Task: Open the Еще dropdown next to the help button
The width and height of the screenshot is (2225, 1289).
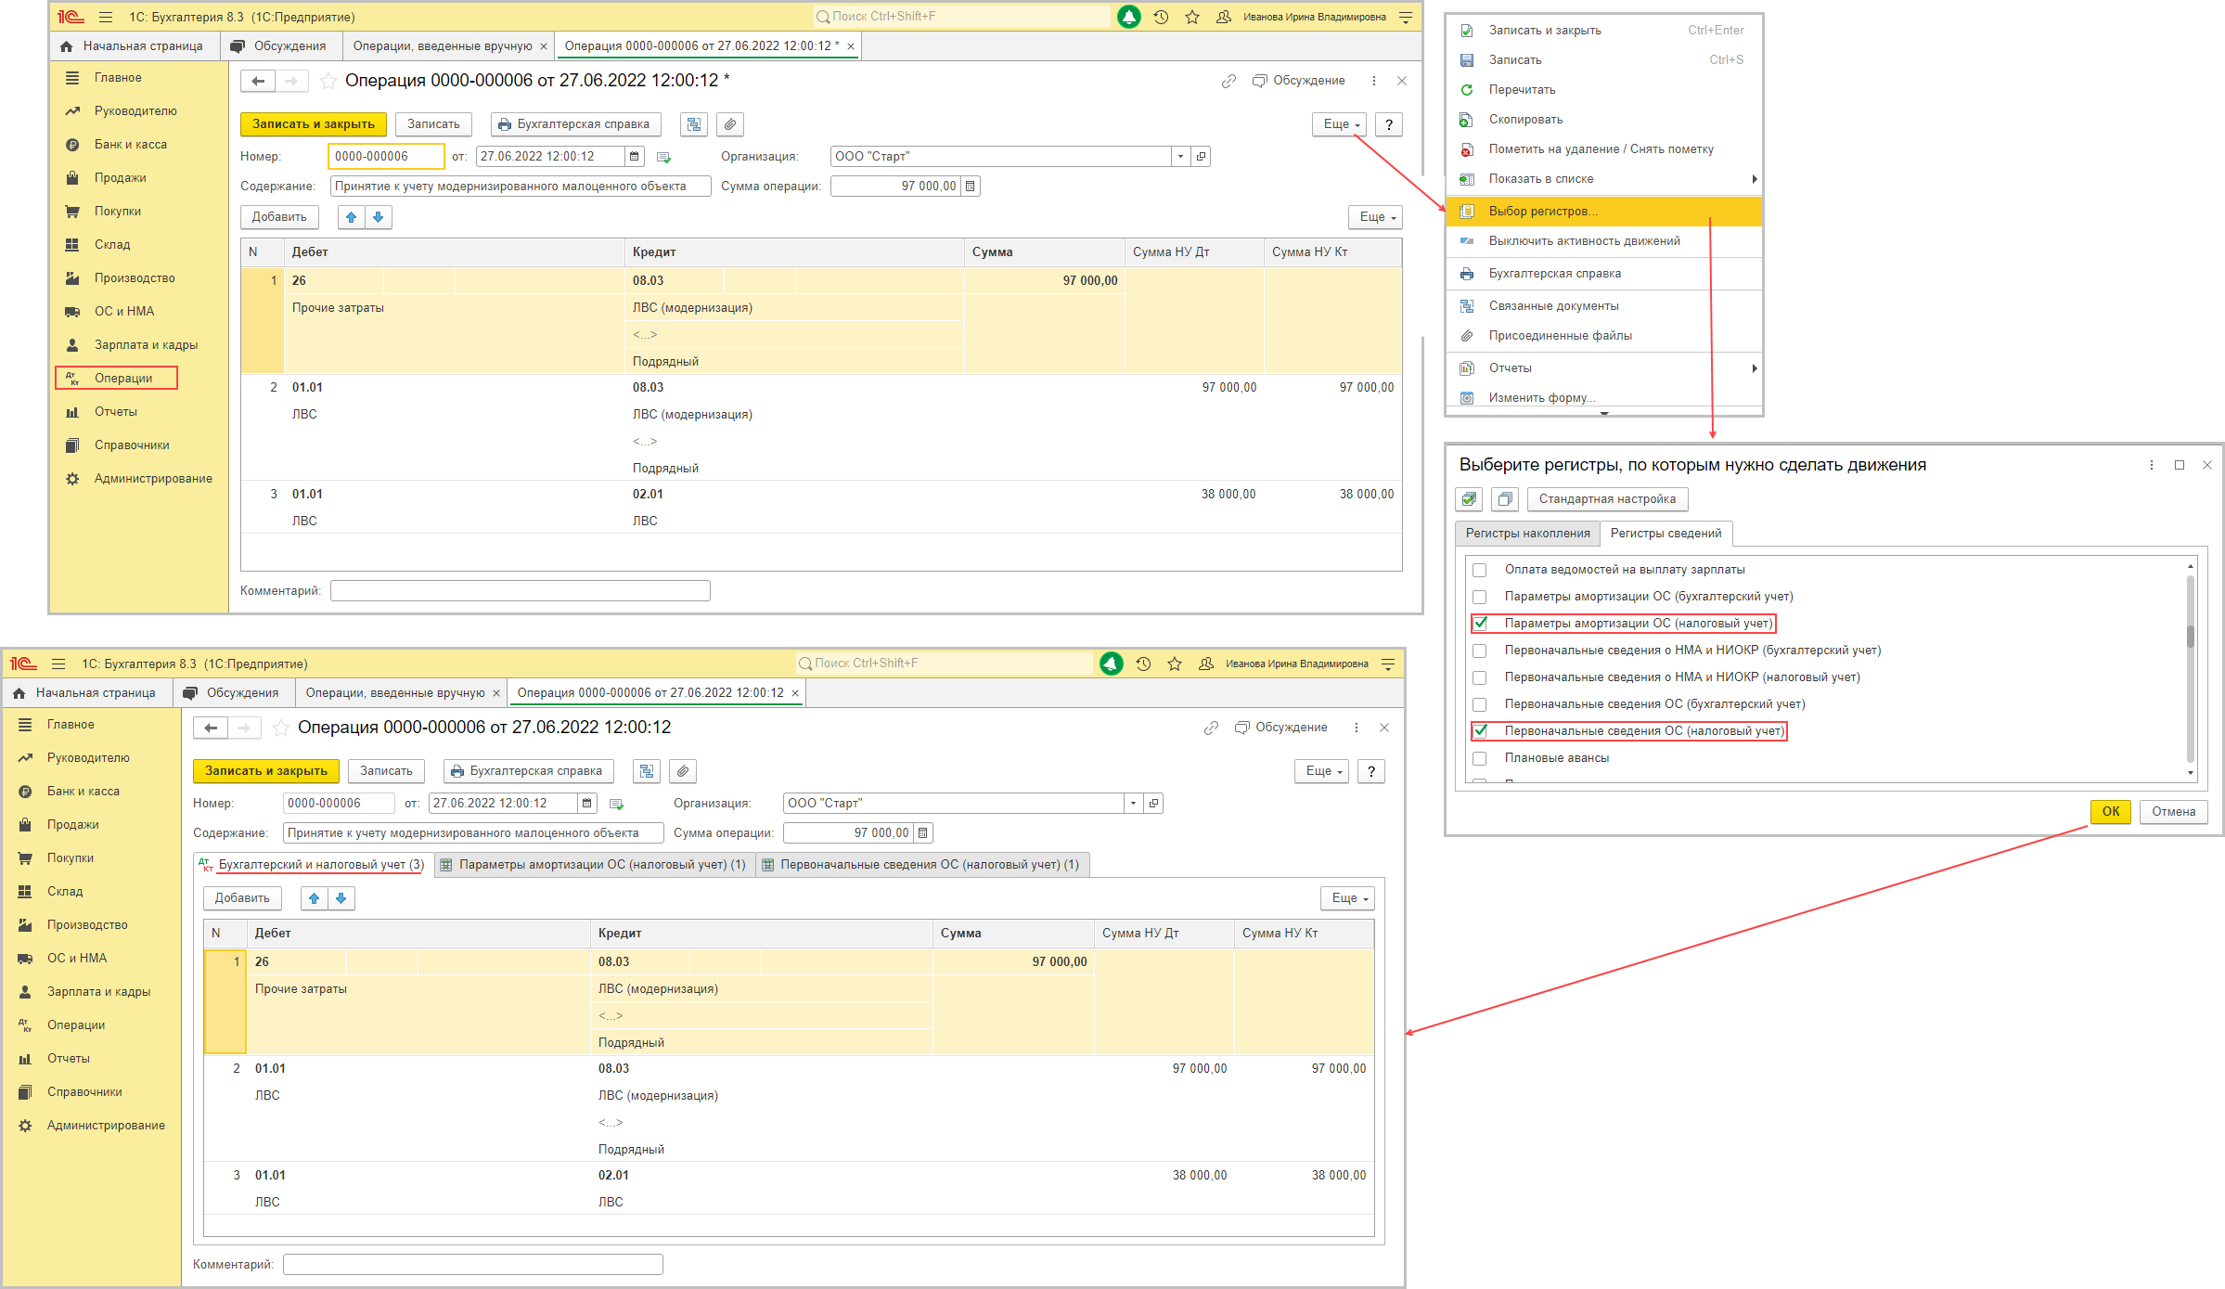Action: tap(1339, 124)
